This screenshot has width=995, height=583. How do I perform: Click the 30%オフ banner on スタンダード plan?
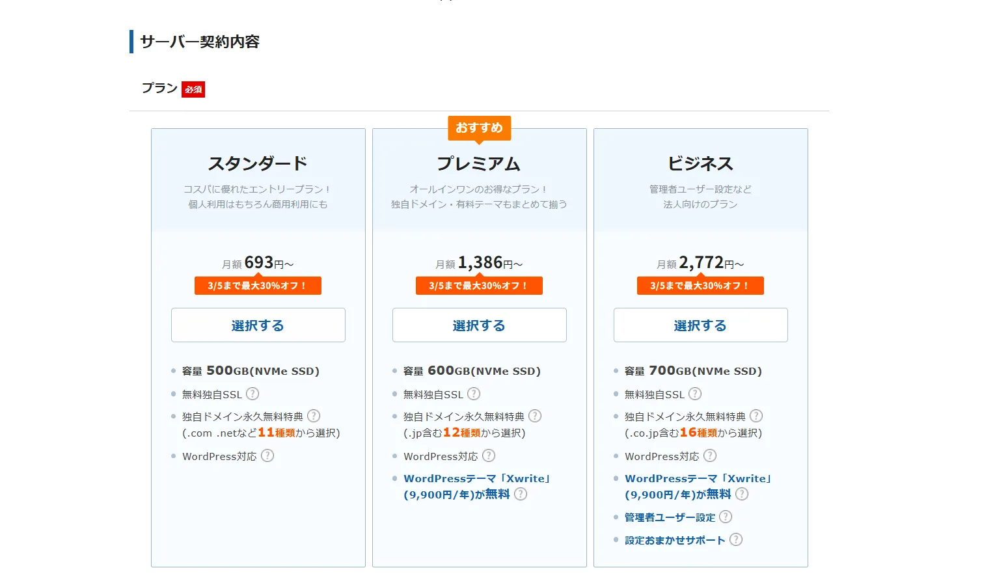click(258, 285)
